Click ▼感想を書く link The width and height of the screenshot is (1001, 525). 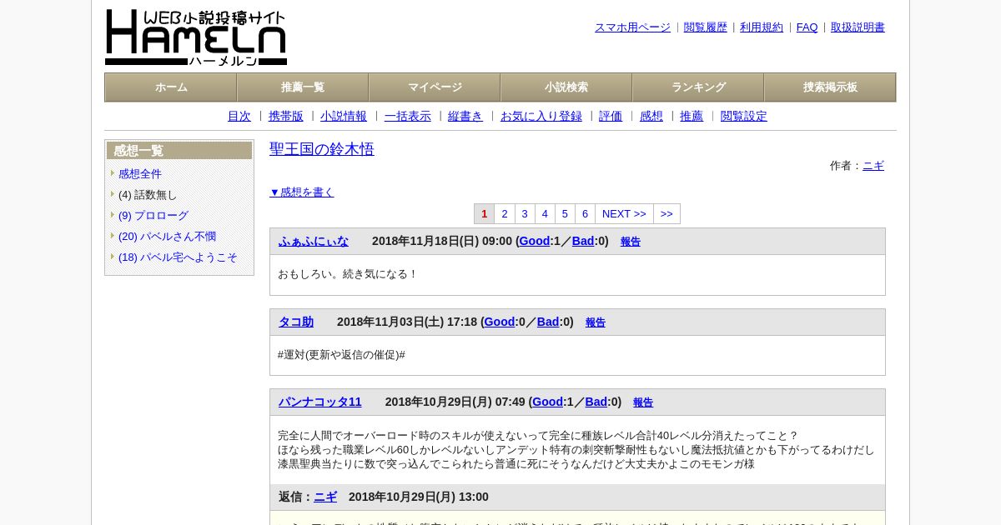(302, 192)
